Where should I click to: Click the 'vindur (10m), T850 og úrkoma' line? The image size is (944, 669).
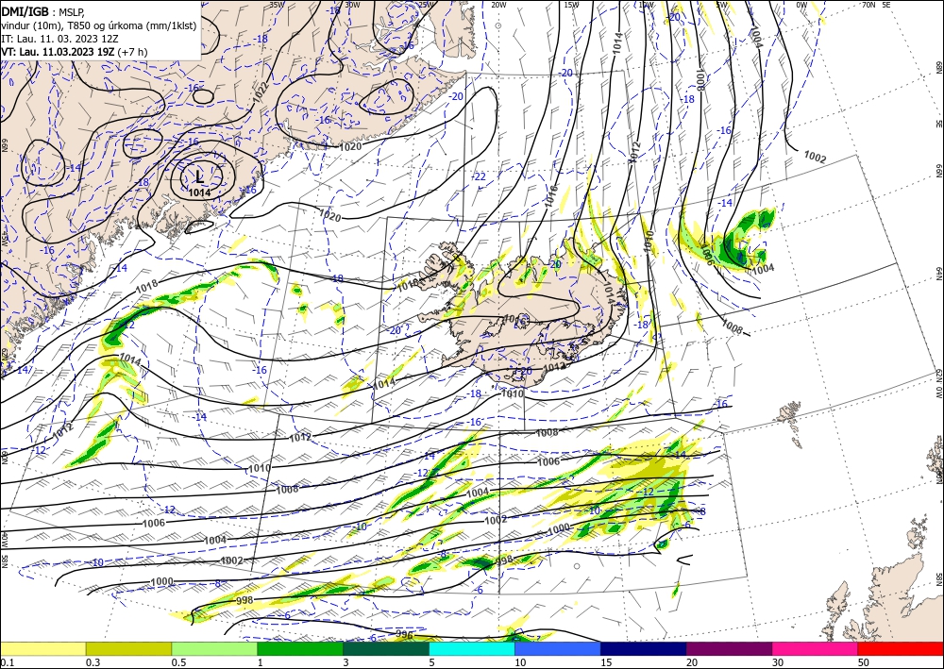point(99,25)
